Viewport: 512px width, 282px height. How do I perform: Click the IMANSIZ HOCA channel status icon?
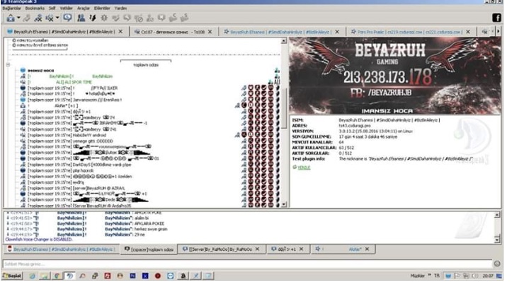pyautogui.click(x=23, y=71)
